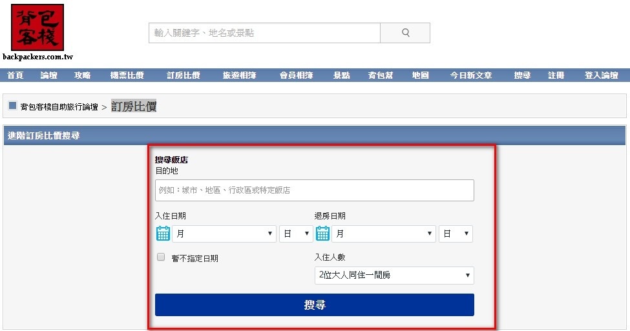Screen dimensions: 630x331
Task: Open the check-in date calendar icon
Action: coord(163,234)
